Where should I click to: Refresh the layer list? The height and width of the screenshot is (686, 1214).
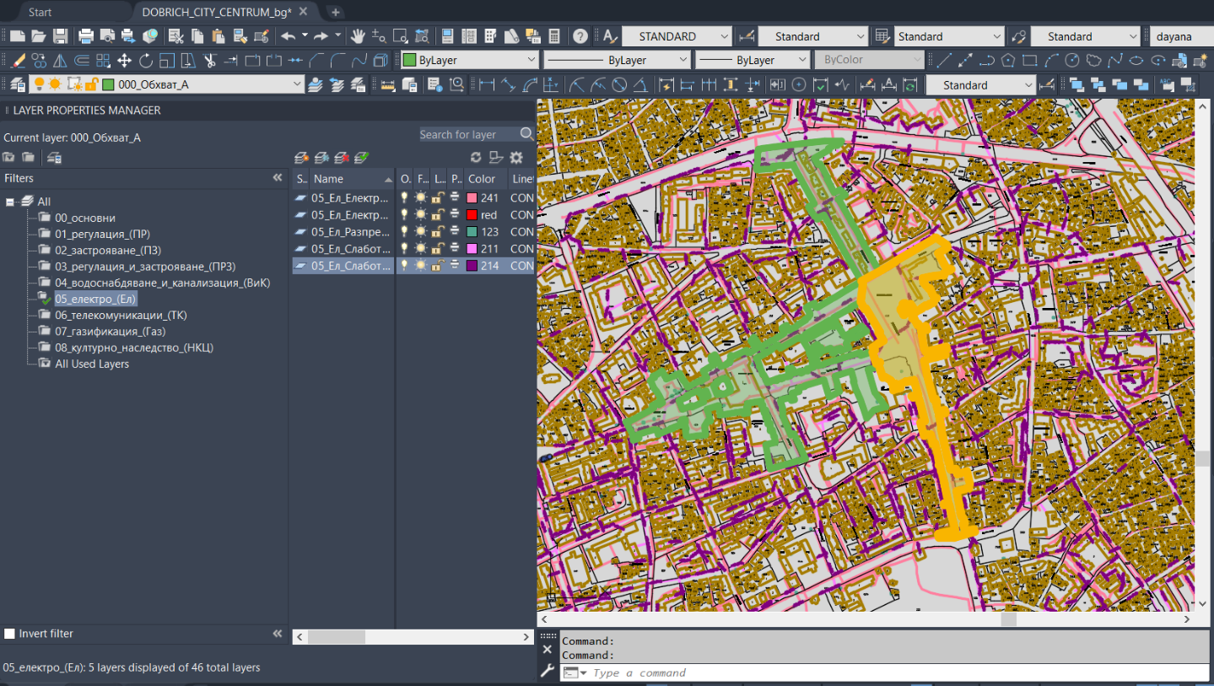pyautogui.click(x=476, y=158)
